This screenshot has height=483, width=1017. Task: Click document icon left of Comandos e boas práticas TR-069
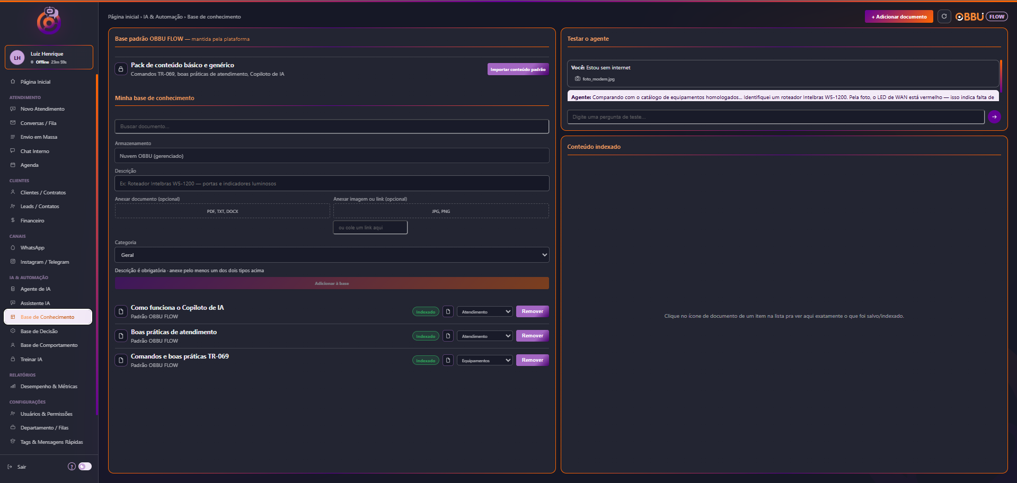coord(121,360)
